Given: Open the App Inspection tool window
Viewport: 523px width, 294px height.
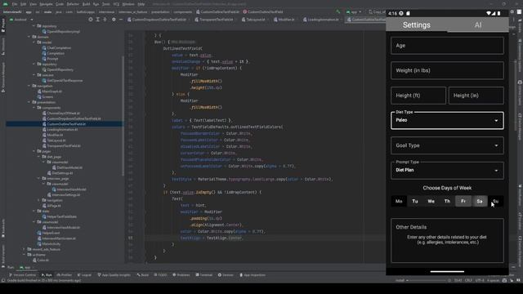Looking at the screenshot, I should click(253, 275).
